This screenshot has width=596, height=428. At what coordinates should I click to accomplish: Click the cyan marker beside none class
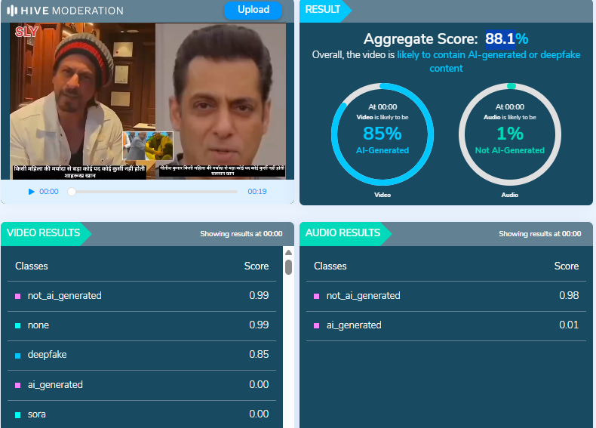point(18,326)
